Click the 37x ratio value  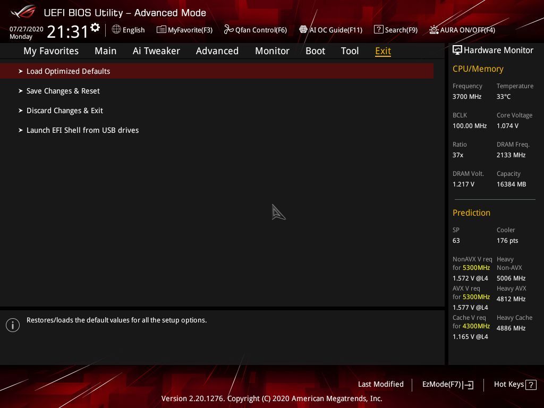tap(457, 155)
